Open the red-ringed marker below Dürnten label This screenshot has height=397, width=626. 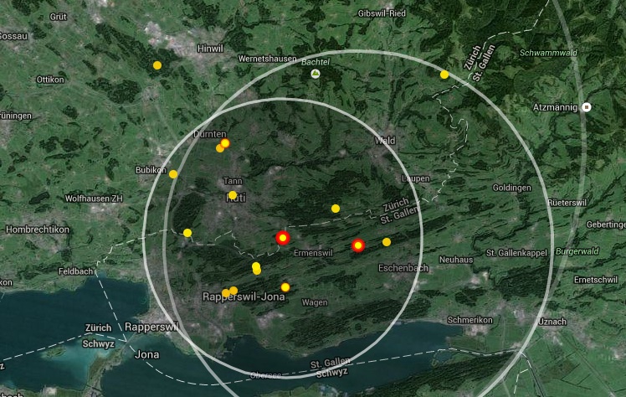[x=225, y=143]
